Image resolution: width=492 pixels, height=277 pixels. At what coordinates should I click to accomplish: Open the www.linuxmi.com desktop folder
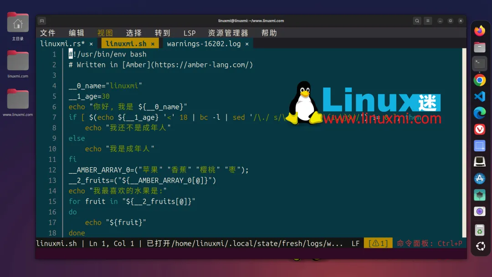pos(18,103)
